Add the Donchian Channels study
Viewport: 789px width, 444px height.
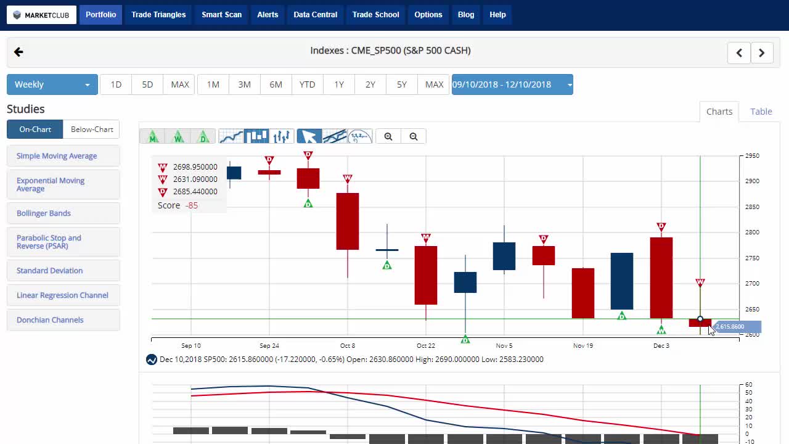click(63, 320)
